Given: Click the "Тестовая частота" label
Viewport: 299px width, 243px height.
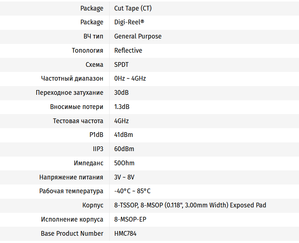Looking at the screenshot, I should 78,121.
